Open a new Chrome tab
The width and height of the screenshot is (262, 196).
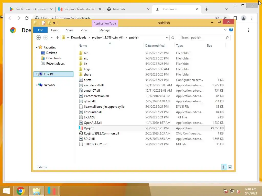[206, 9]
